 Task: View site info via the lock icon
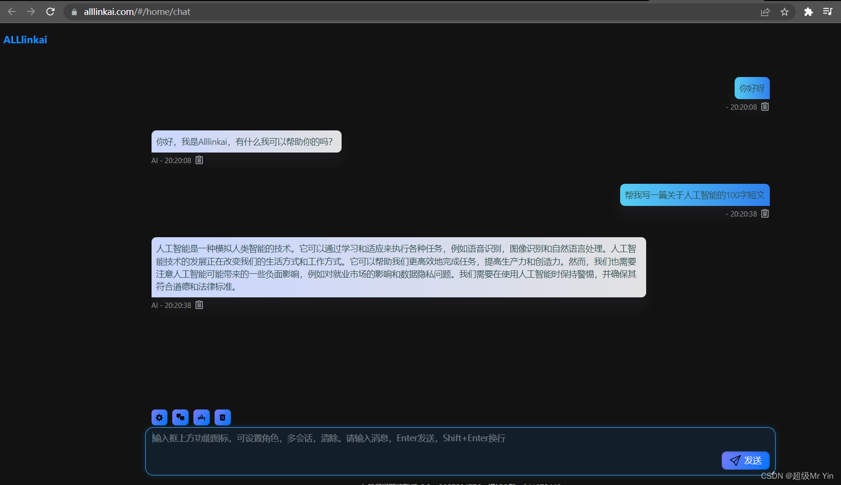point(74,12)
